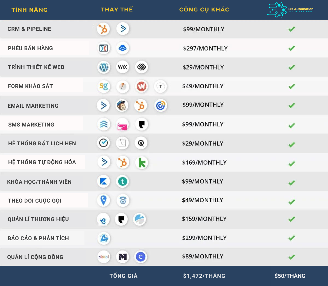
Task: Click the '$297/MONTHLY' price
Action: [205, 49]
